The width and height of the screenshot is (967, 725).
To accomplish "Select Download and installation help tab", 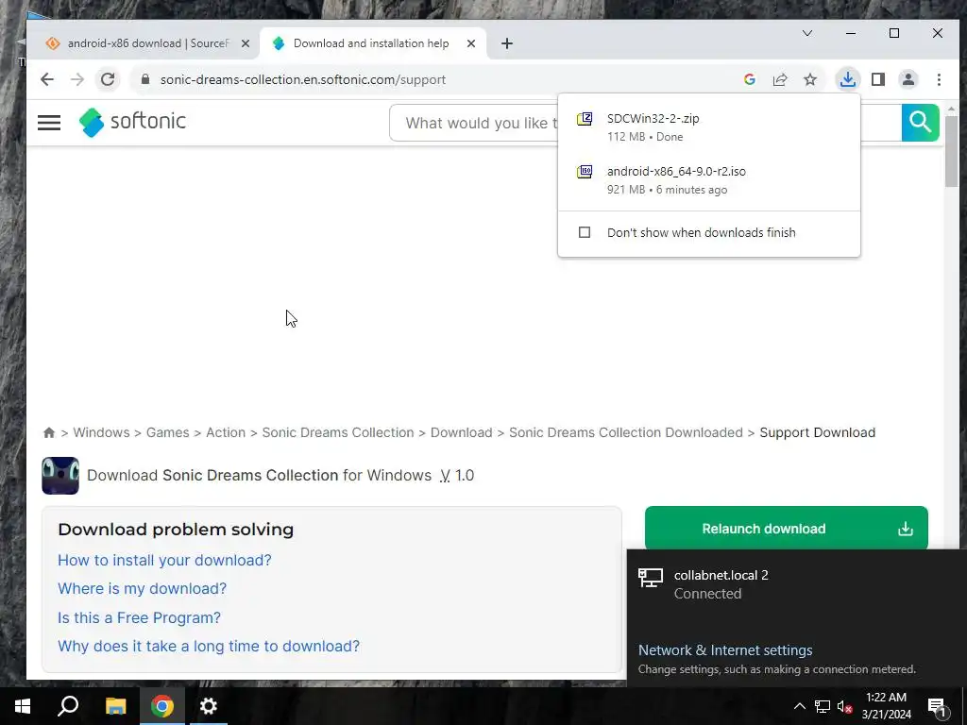I will coord(371,43).
